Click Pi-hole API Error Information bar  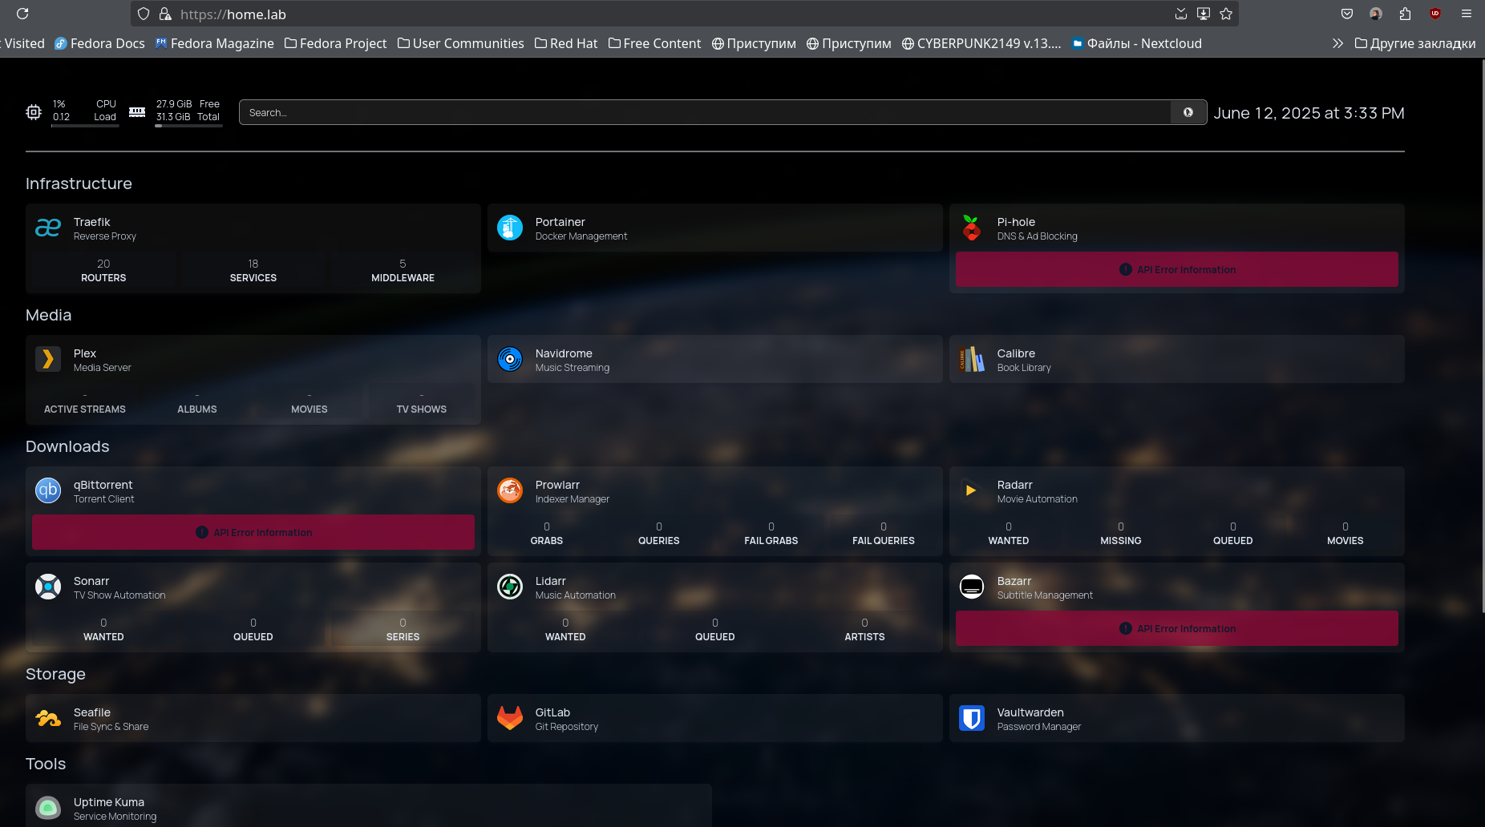[x=1177, y=269]
